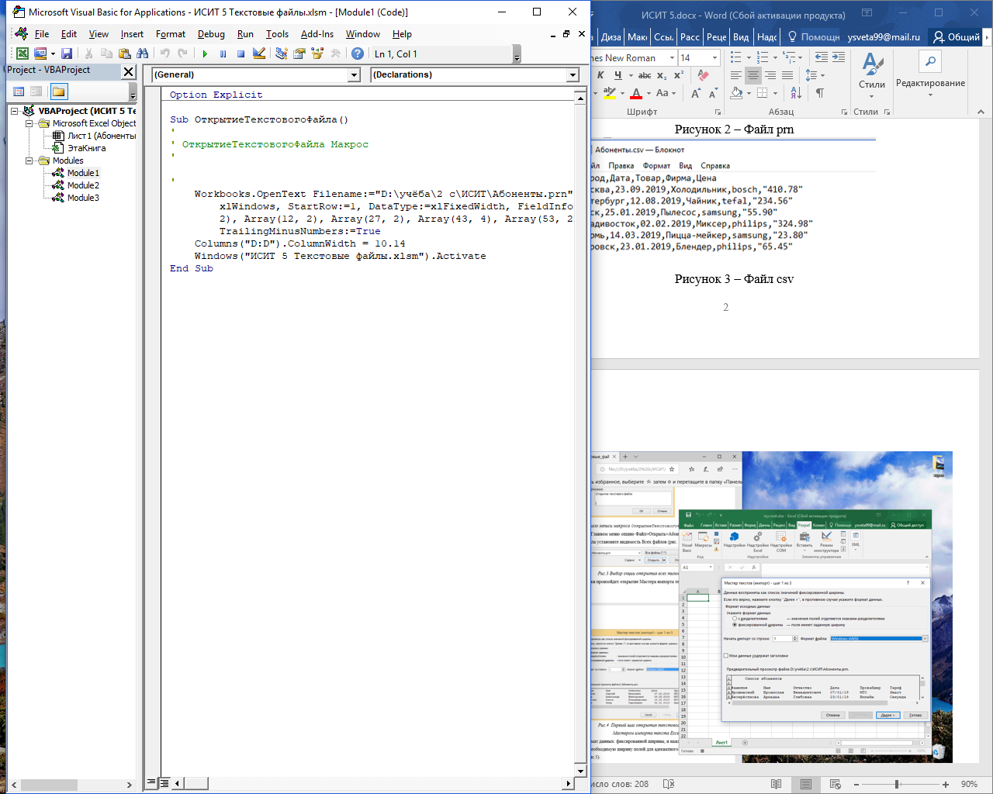Click the Find binoculars icon
The image size is (993, 794).
pyautogui.click(x=142, y=54)
